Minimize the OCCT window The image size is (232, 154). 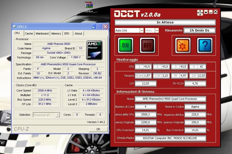(211, 12)
